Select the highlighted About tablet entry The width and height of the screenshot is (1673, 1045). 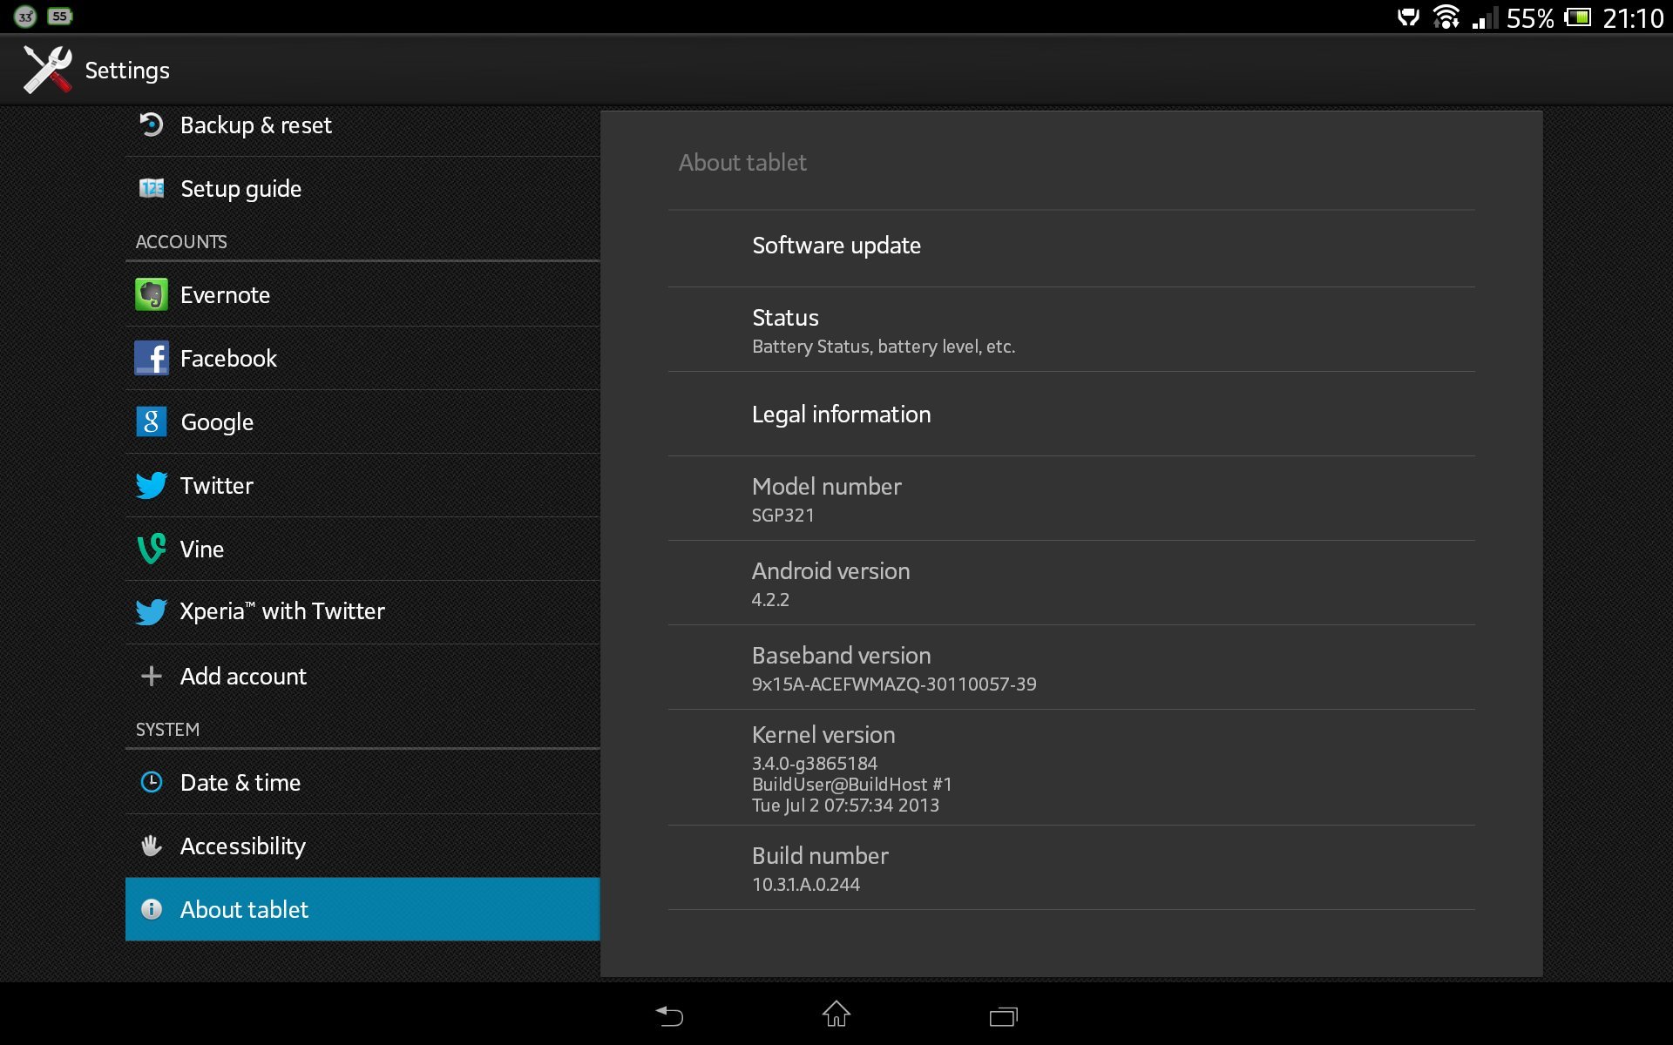pyautogui.click(x=362, y=909)
